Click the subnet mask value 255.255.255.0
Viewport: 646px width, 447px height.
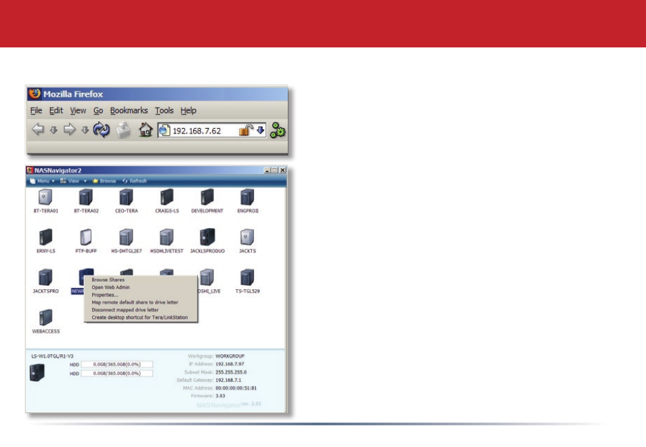231,372
